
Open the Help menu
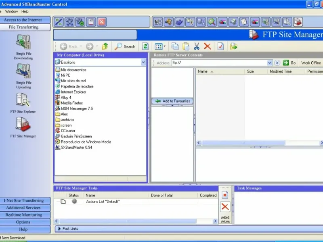25,12
